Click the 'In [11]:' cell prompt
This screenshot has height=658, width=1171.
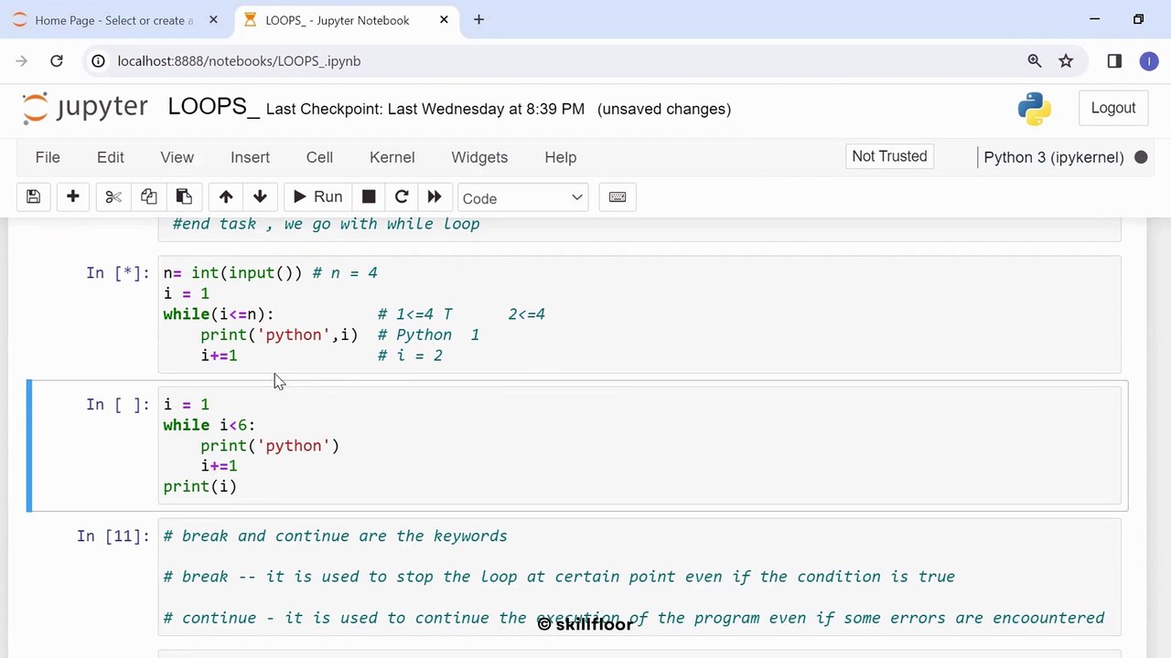tap(113, 536)
